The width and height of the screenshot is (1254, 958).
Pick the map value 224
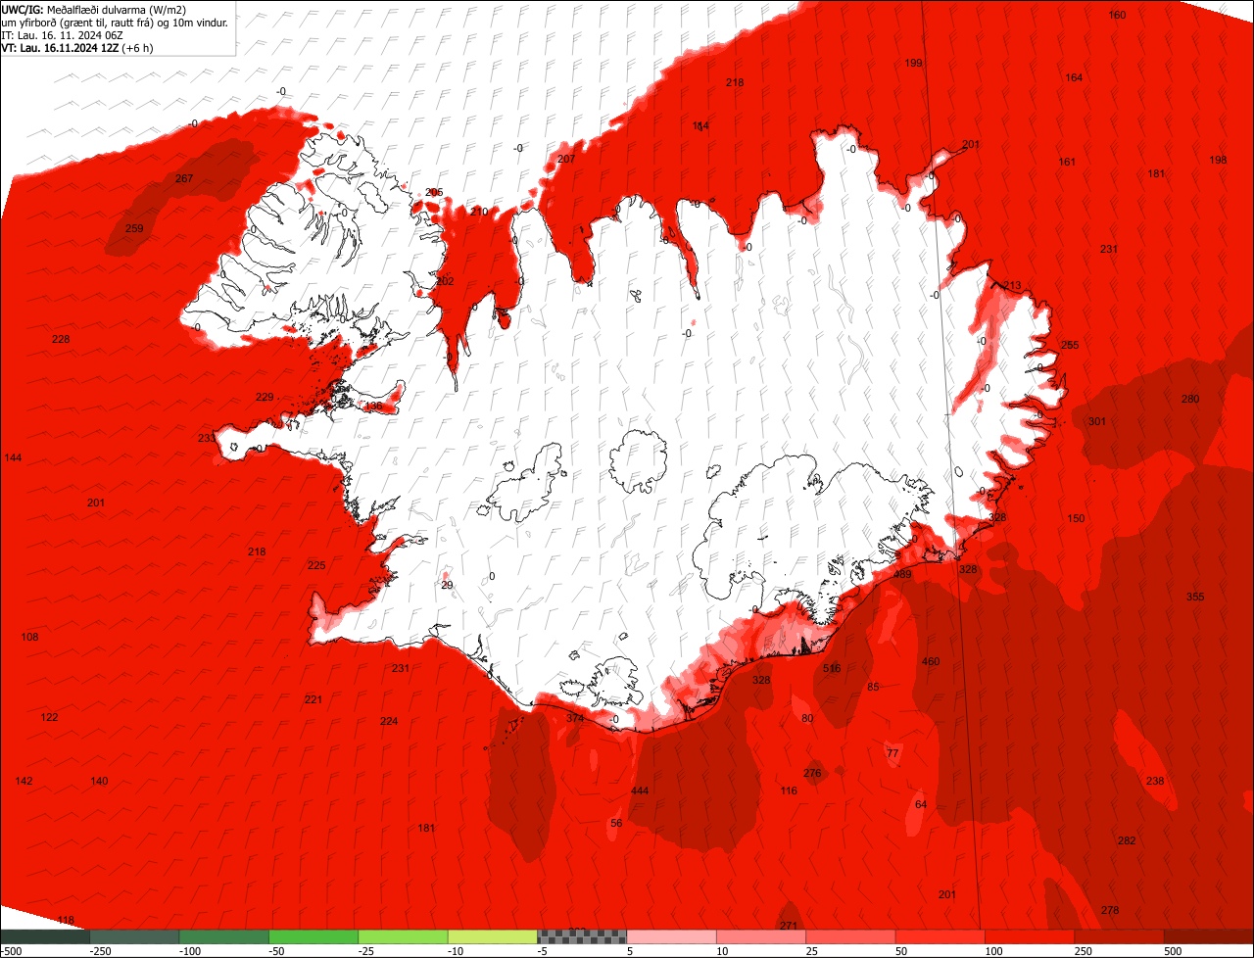[389, 722]
